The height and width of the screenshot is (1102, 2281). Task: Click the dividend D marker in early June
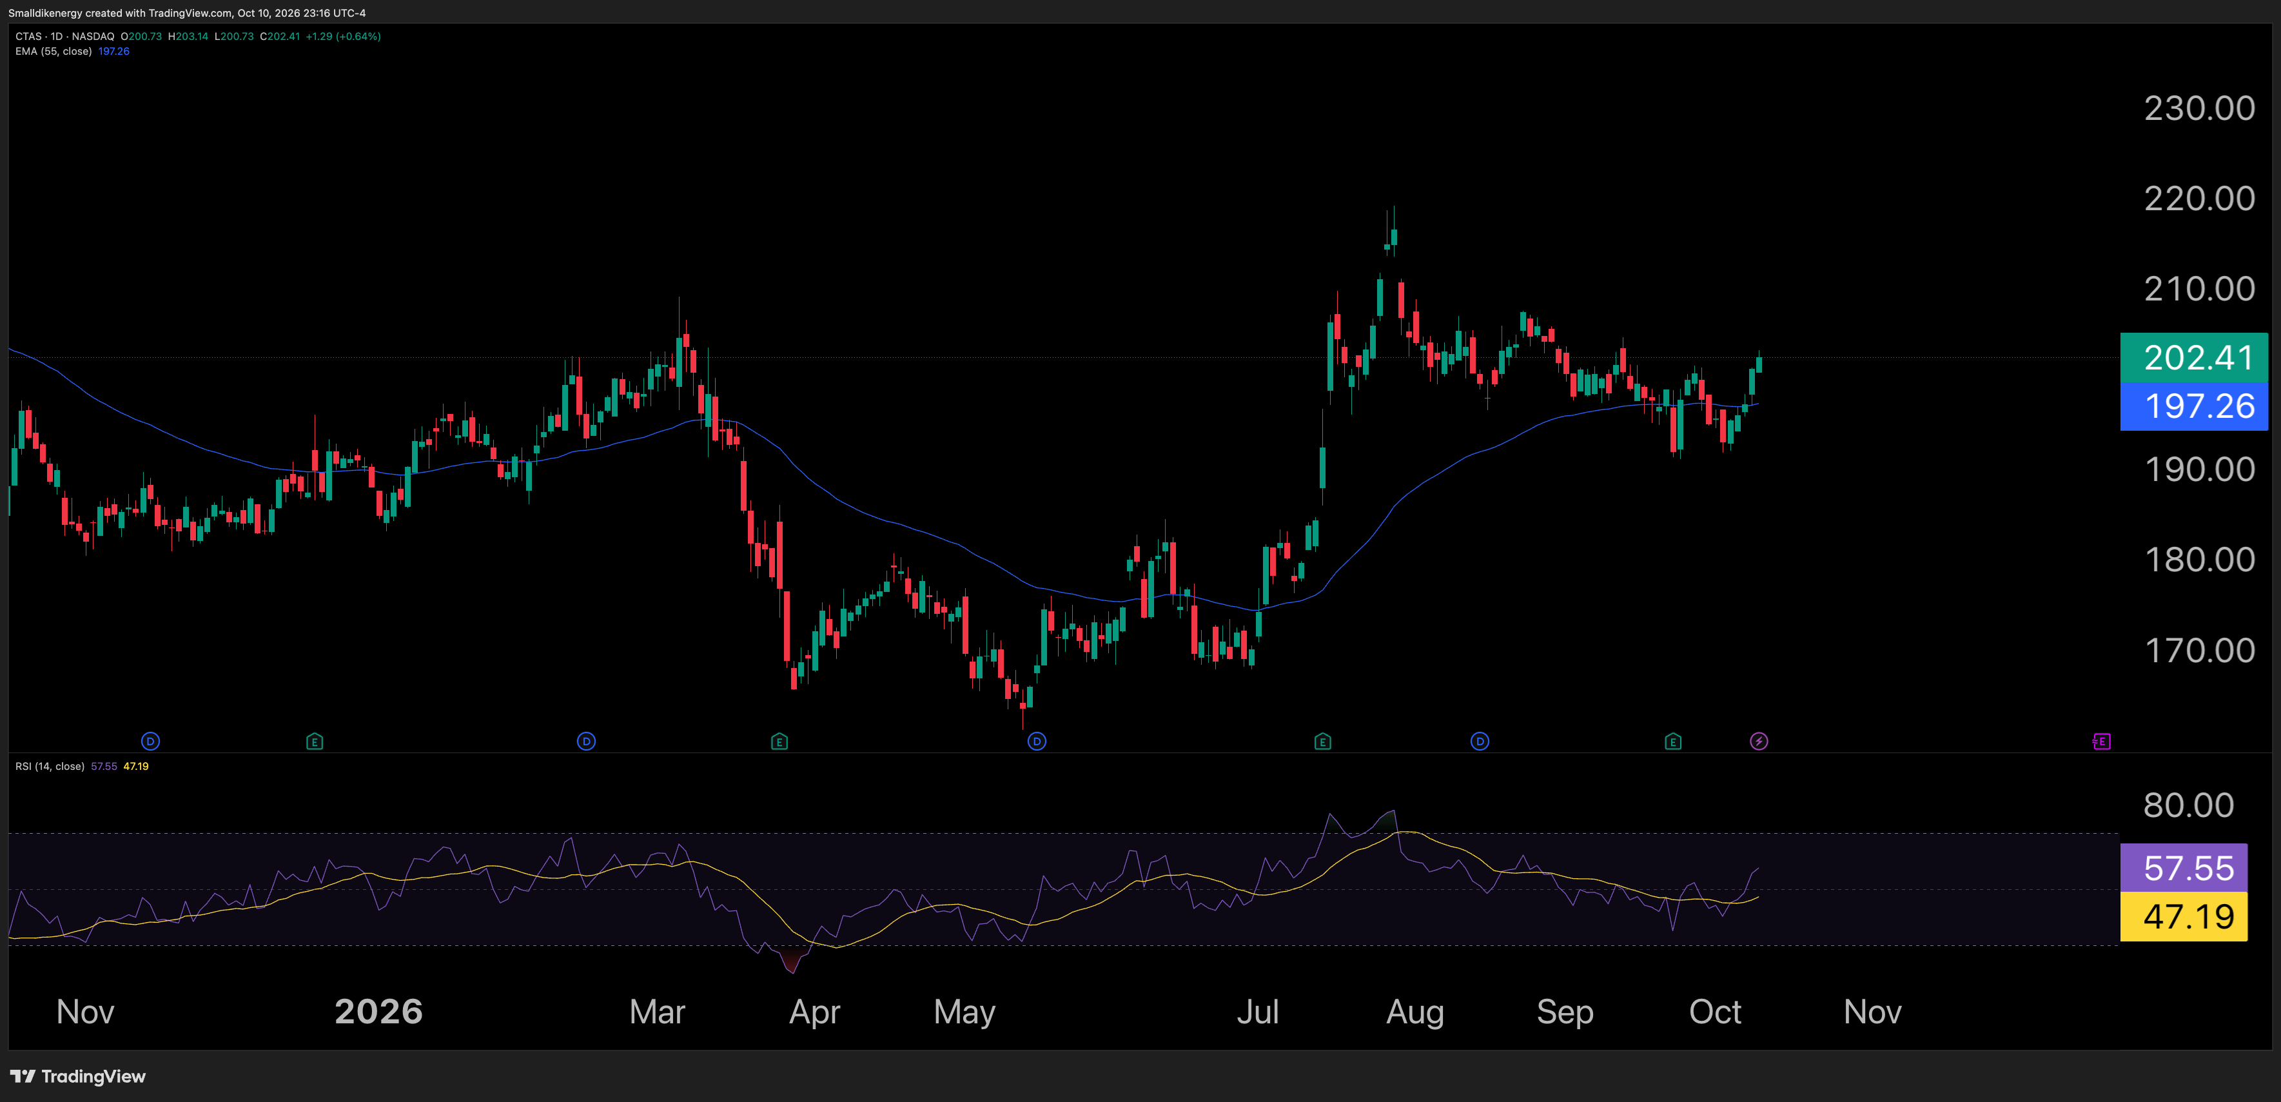pos(1037,742)
